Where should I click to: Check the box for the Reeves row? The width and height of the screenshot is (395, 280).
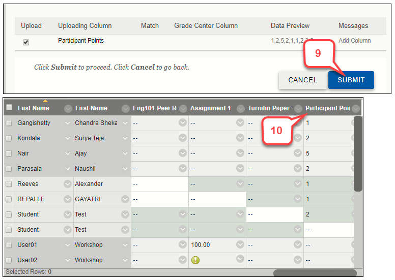coord(9,184)
